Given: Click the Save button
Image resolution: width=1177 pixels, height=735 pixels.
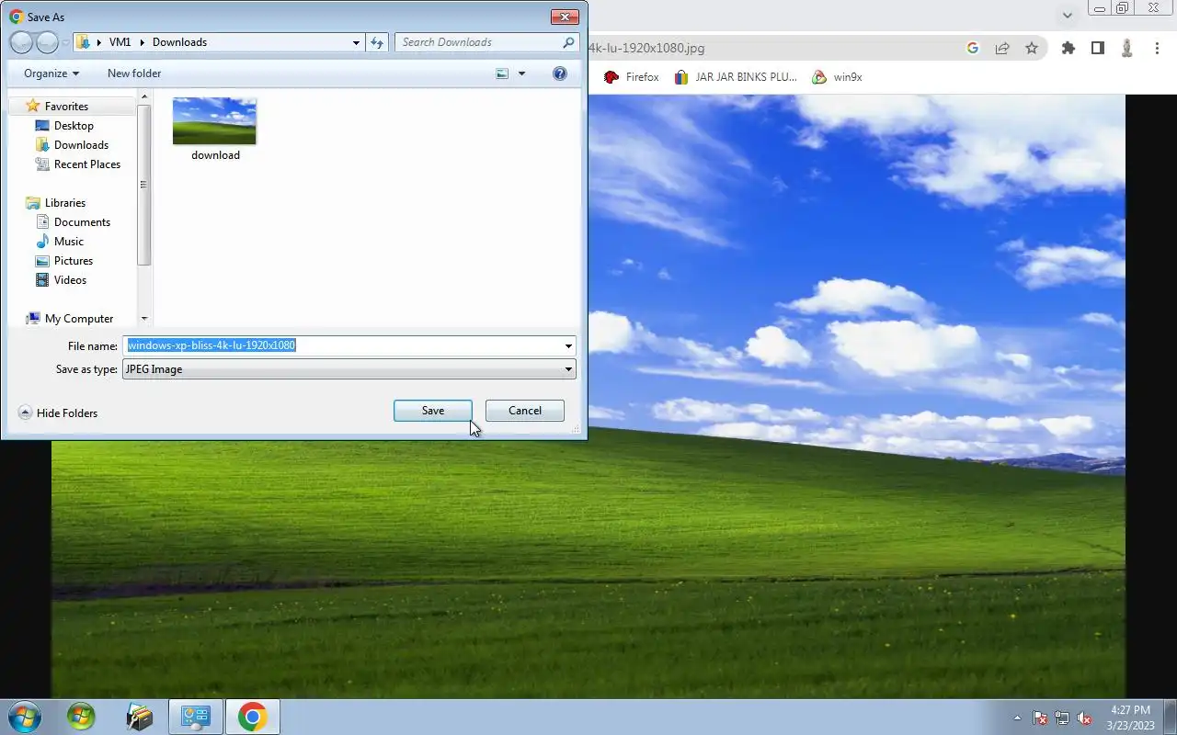Looking at the screenshot, I should (x=433, y=411).
